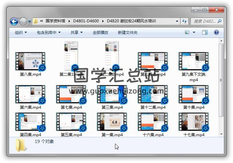
Task: Select the 第九集上.mp4 video icon
Action: coord(153,61)
